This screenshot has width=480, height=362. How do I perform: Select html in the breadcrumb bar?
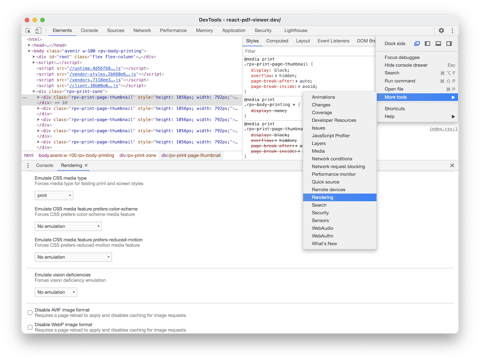click(x=29, y=155)
